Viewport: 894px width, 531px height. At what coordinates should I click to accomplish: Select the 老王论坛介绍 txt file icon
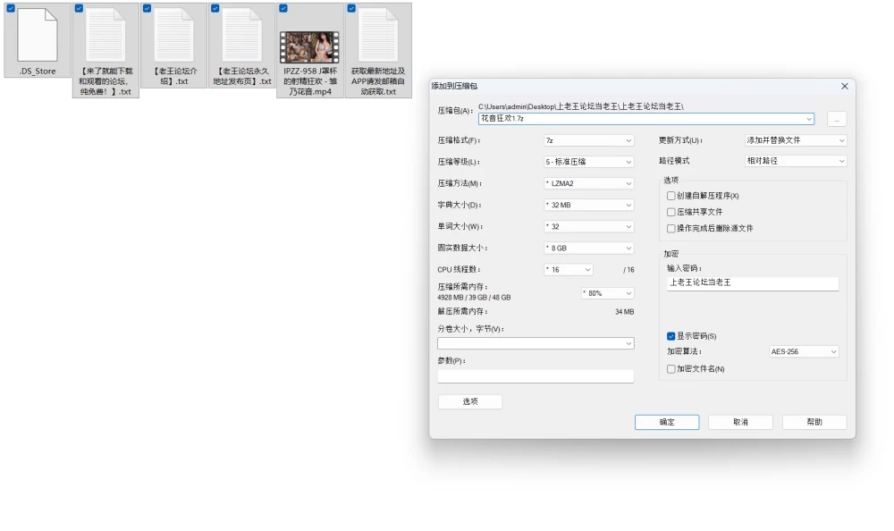point(174,36)
